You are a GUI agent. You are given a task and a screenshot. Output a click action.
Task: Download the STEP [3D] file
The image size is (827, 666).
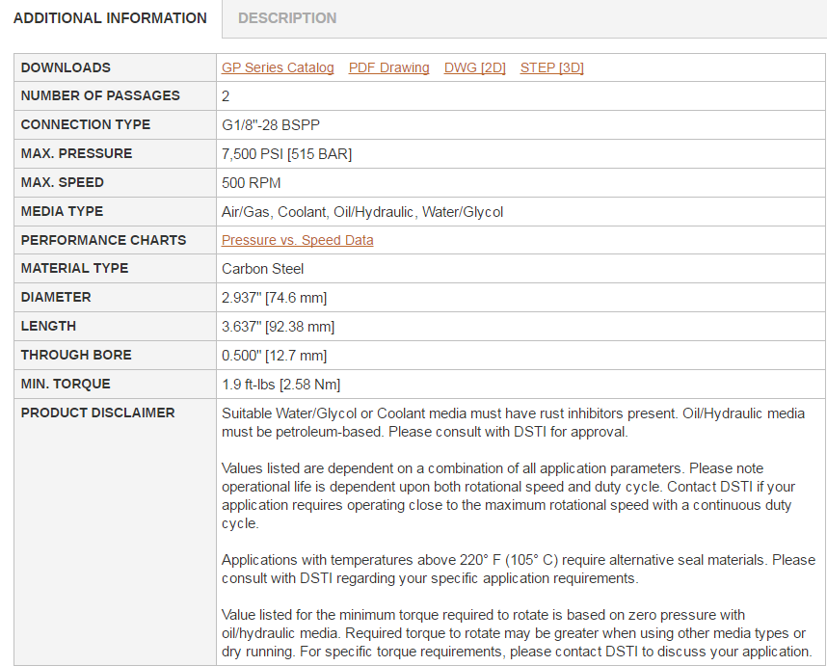pos(551,67)
